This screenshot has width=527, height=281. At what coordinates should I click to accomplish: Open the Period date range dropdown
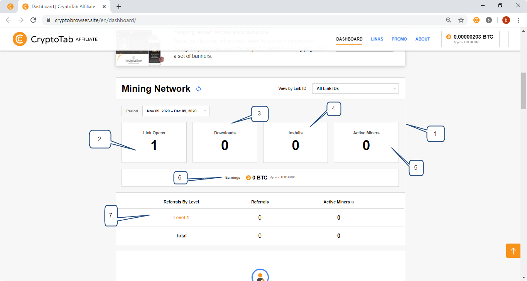(176, 111)
